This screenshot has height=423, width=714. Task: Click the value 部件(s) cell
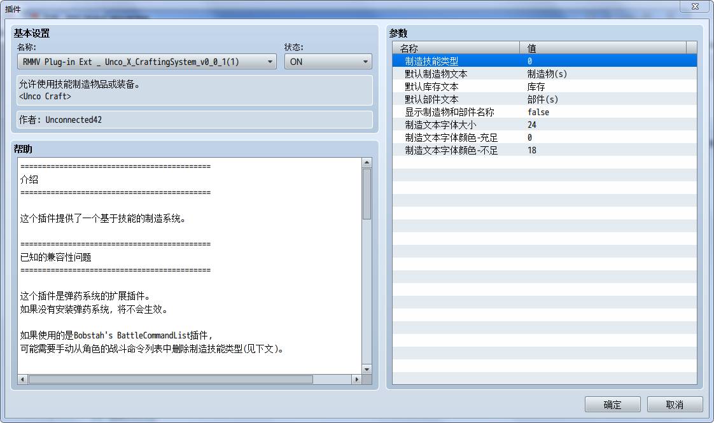coord(542,99)
